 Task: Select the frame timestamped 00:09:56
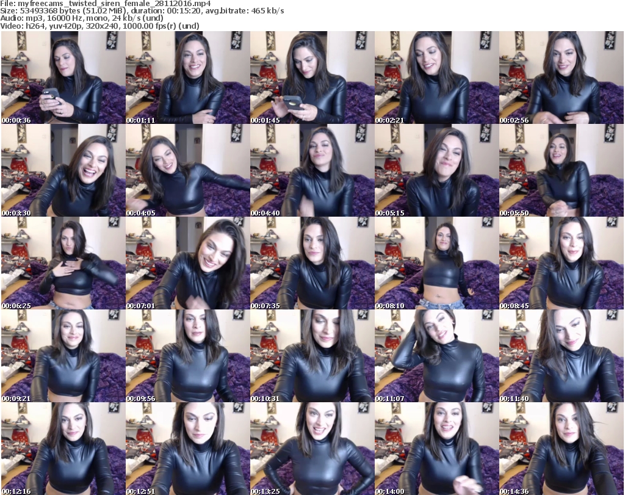(188, 356)
